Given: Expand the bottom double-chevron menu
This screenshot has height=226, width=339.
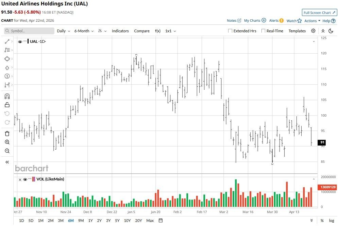Looking at the screenshot, I should (x=311, y=220).
